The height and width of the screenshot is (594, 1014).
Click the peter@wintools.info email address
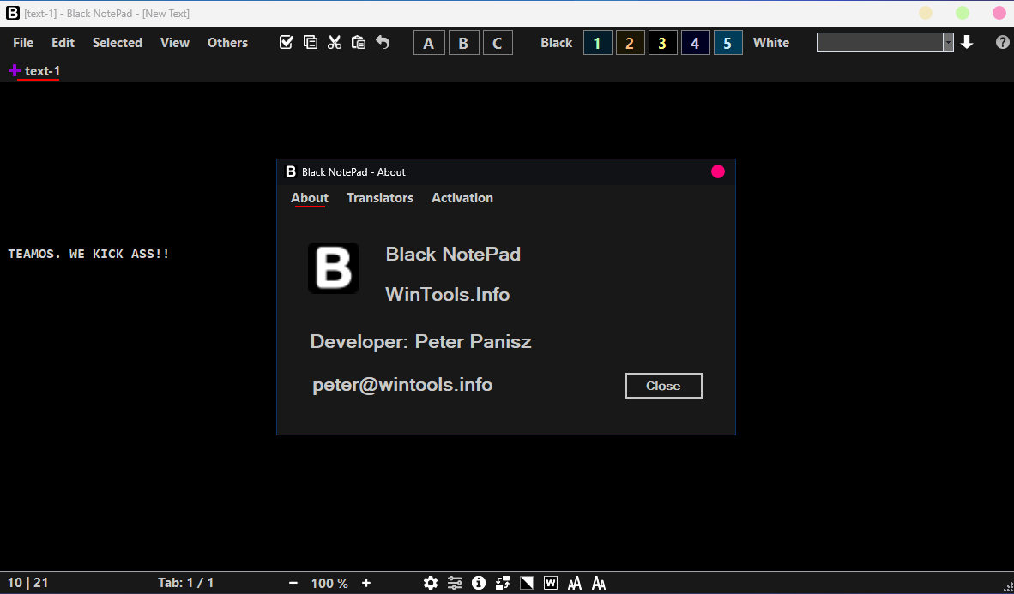point(402,385)
